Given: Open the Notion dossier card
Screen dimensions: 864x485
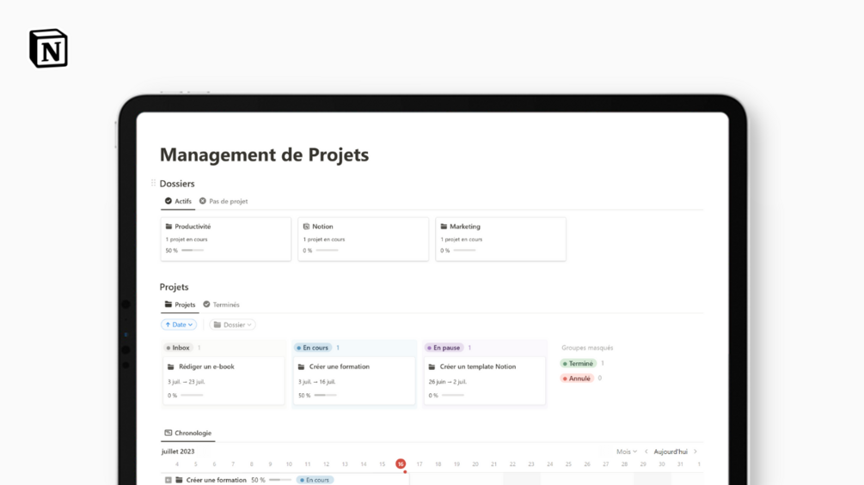Looking at the screenshot, I should 363,239.
